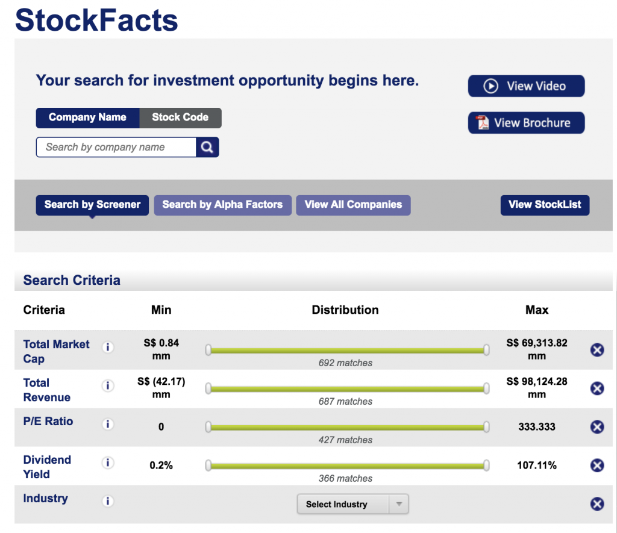Click the '687 matches' text
The width and height of the screenshot is (617, 533).
pos(345,401)
